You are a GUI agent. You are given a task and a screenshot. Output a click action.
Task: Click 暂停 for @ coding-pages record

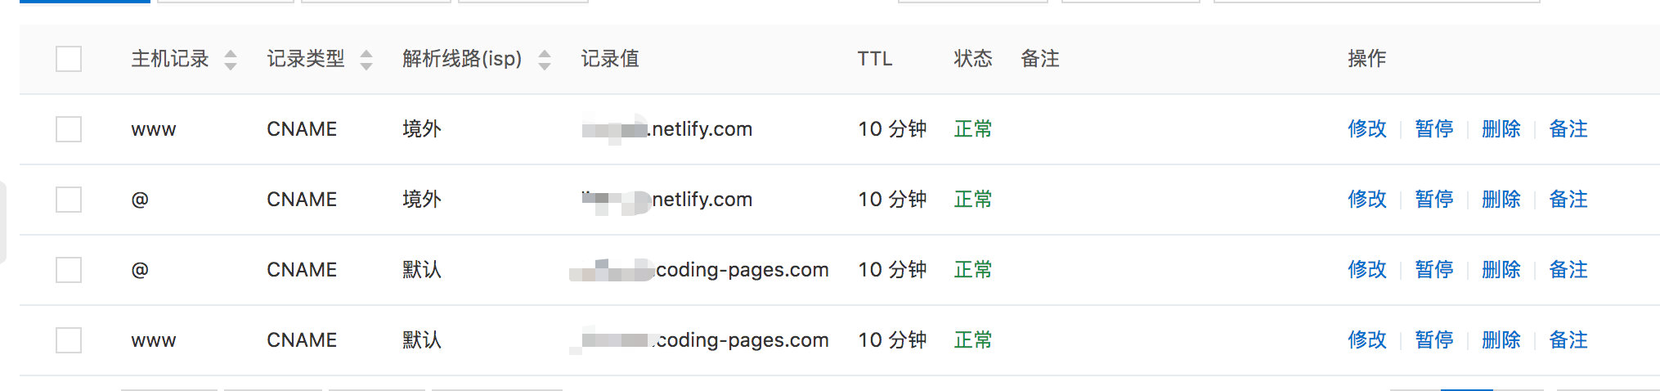point(1434,270)
